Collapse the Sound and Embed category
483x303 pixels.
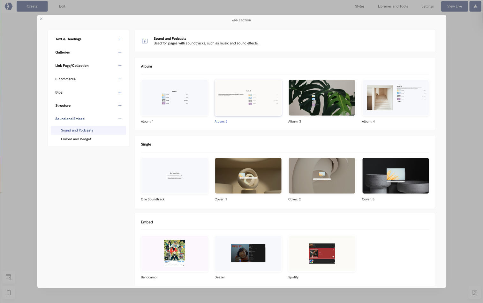click(x=120, y=119)
